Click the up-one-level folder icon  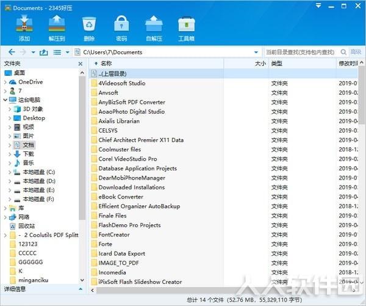pyautogui.click(x=44, y=52)
